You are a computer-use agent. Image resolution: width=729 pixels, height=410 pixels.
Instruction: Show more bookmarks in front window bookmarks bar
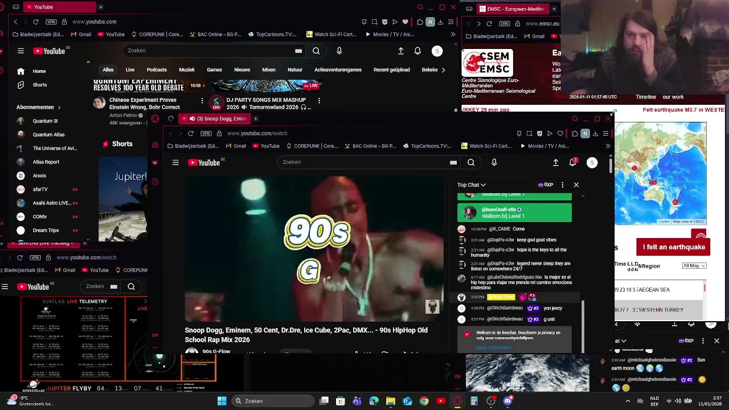(x=607, y=146)
